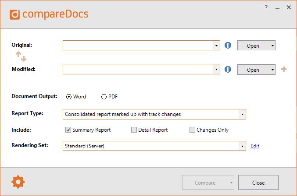Expand the Report Type dropdown
This screenshot has width=297, height=196.
click(x=242, y=114)
